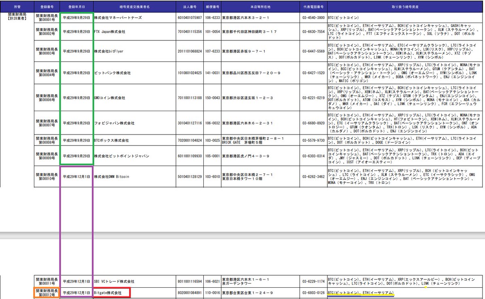Select company name GMOコイン株式会社
Image resolution: width=485 pixels, height=299 pixels.
click(x=110, y=98)
